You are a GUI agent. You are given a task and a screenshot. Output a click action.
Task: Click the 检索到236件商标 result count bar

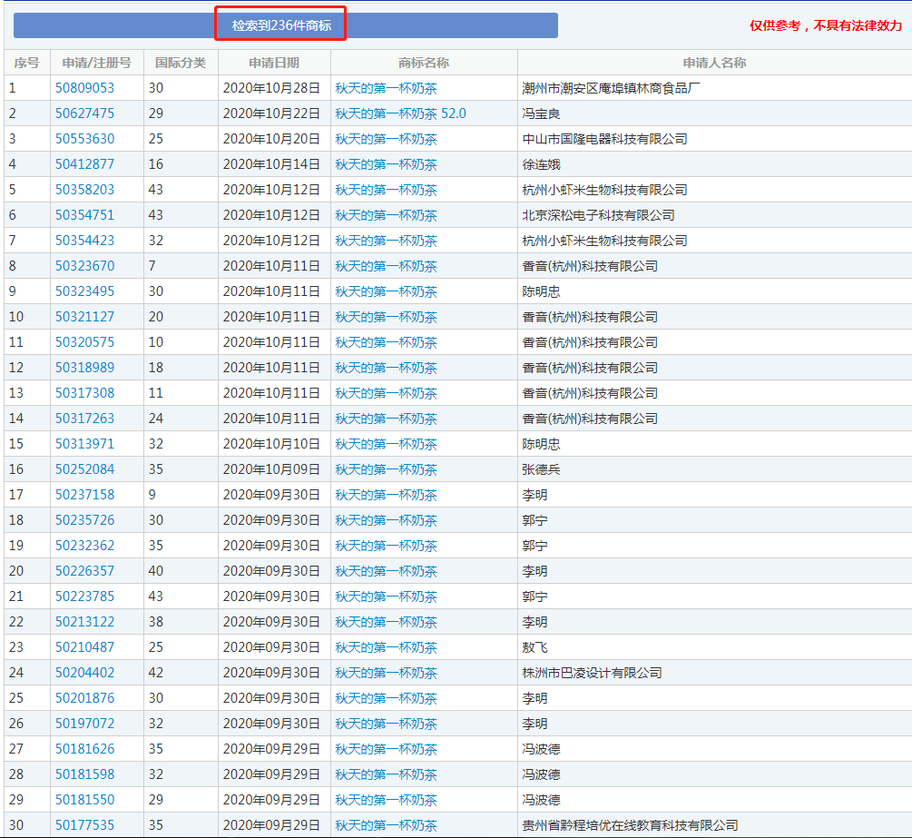(281, 25)
